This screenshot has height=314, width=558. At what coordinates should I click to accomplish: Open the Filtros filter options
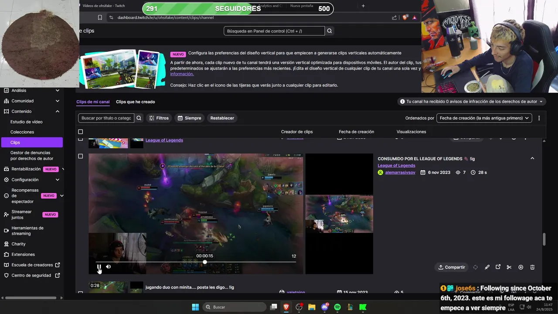[x=159, y=118]
